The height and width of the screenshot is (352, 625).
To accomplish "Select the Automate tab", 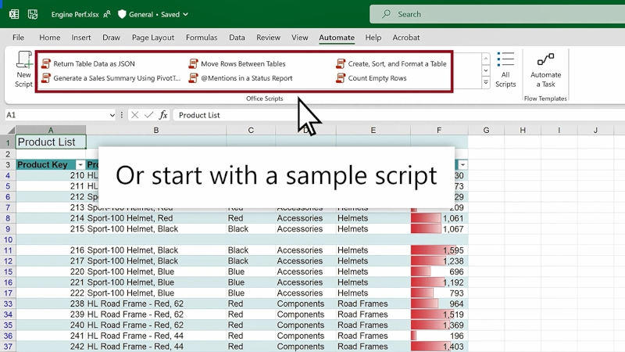I will [x=337, y=38].
